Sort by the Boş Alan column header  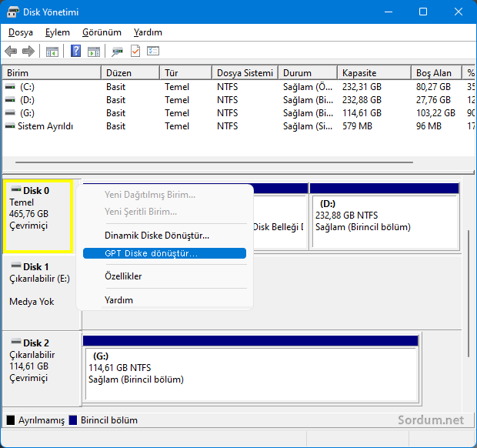click(437, 73)
